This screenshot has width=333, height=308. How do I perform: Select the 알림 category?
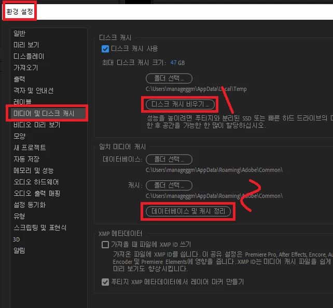19,250
